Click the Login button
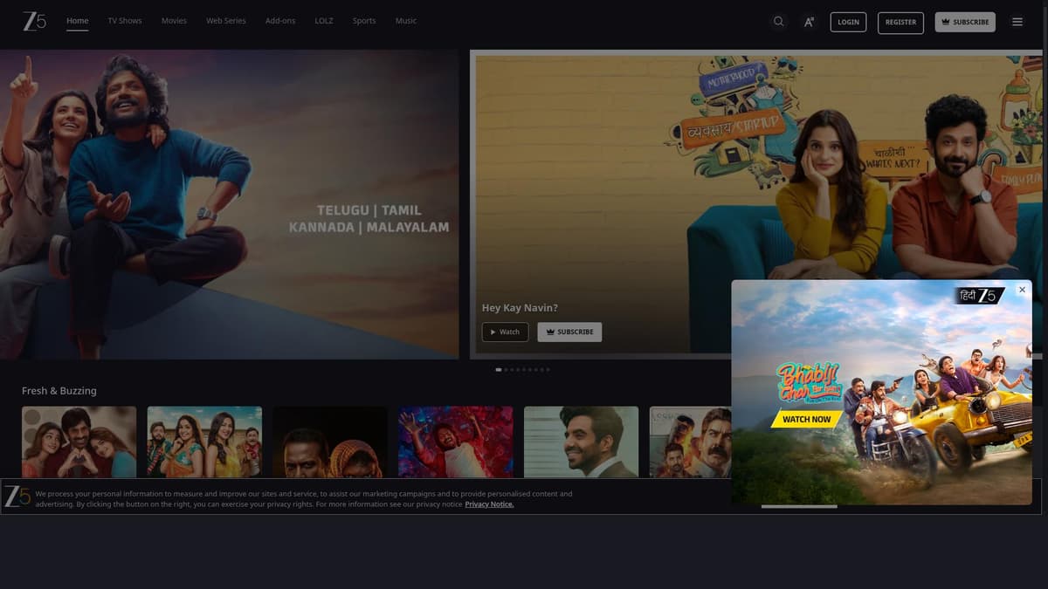 (x=848, y=22)
